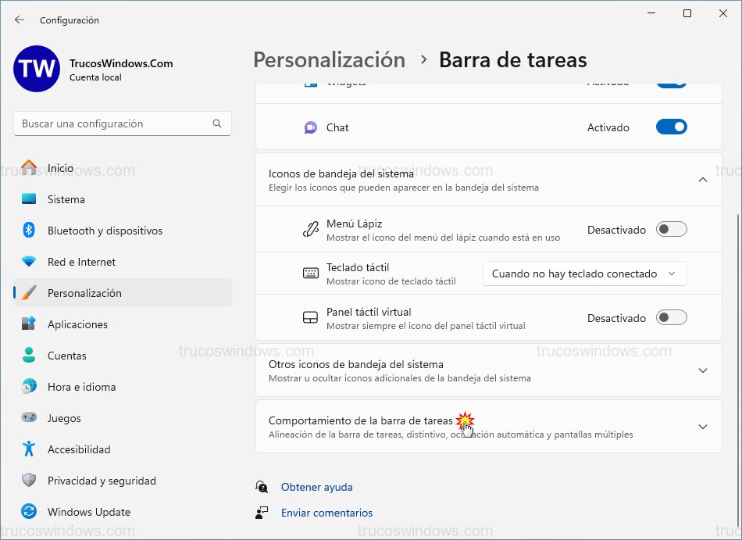
Task: Open Enviar comentarios
Action: [326, 513]
